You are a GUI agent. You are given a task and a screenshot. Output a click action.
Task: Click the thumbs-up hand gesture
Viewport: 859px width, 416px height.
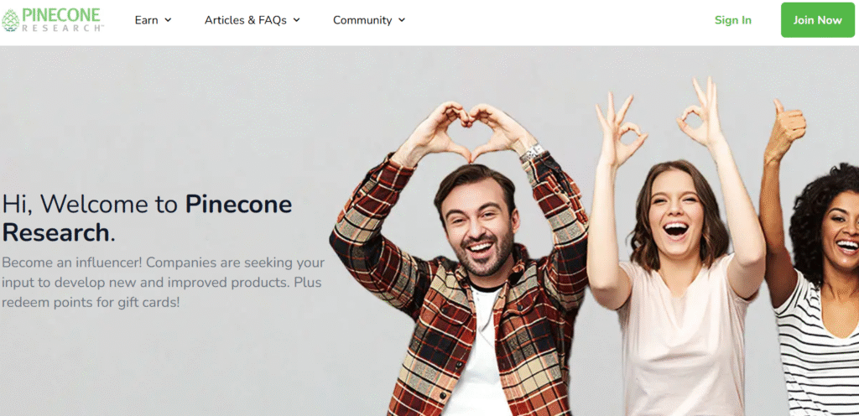click(786, 130)
